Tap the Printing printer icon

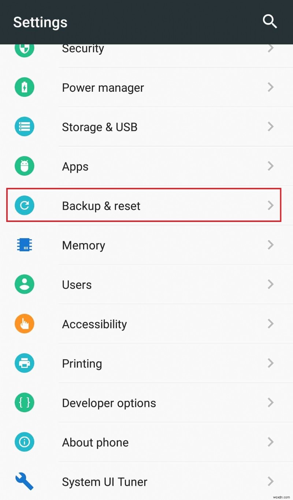click(25, 363)
